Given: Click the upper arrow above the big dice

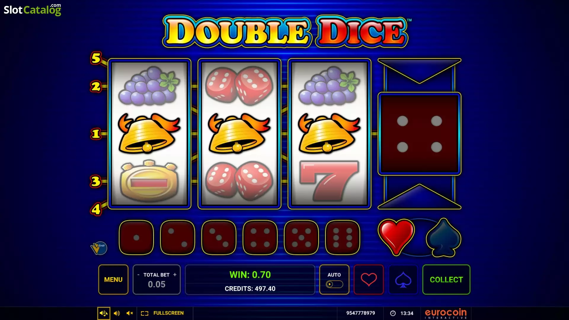Looking at the screenshot, I should (x=419, y=71).
